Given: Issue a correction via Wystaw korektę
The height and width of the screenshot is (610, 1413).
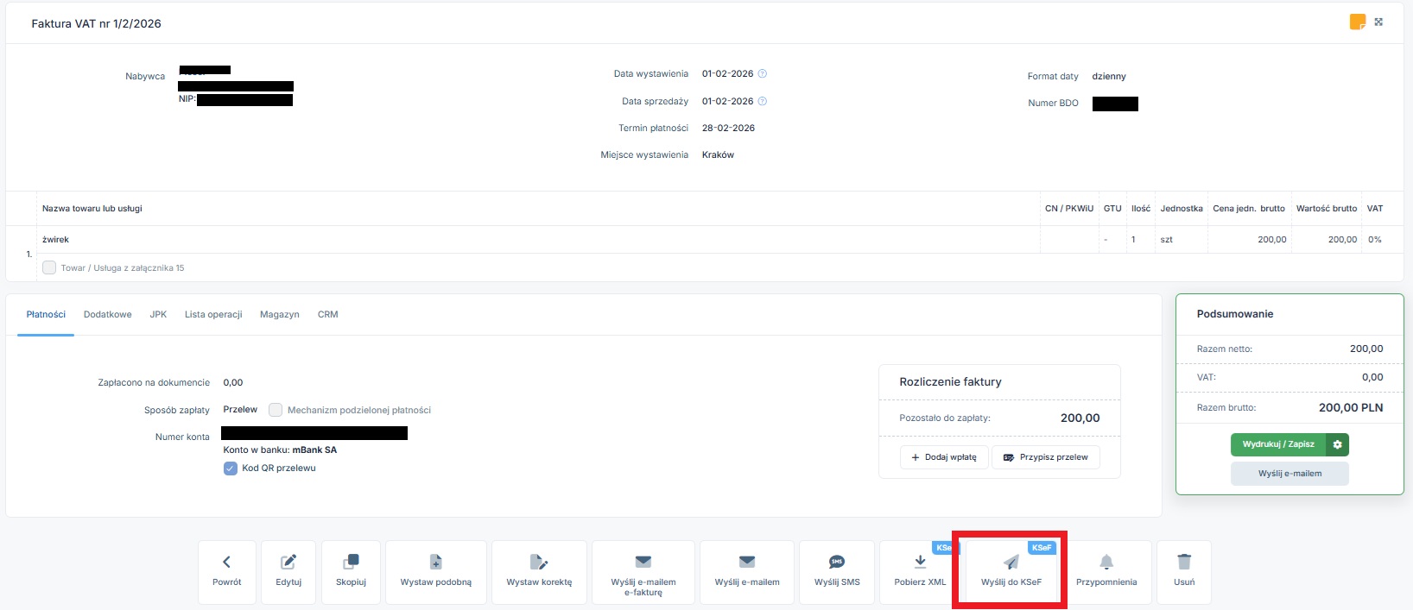Looking at the screenshot, I should pyautogui.click(x=539, y=563).
